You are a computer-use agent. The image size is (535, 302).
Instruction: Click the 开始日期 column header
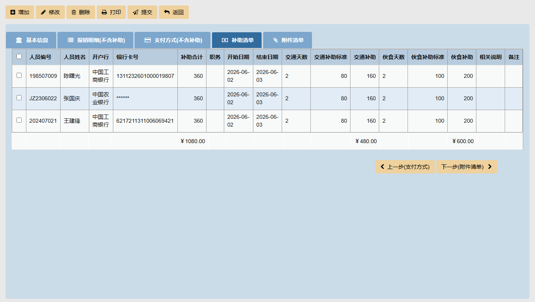click(x=238, y=57)
